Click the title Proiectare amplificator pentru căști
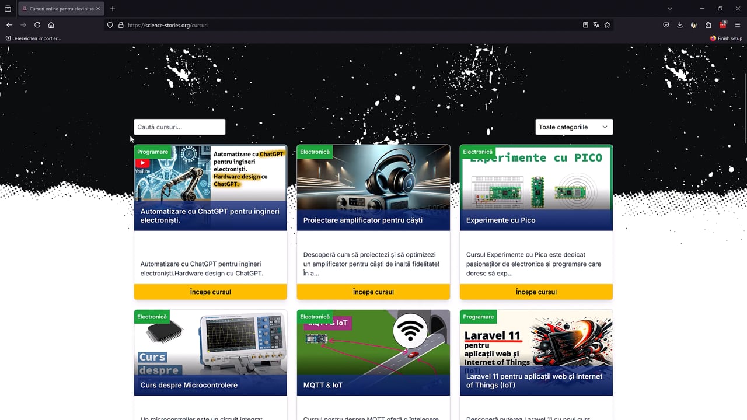 point(363,220)
